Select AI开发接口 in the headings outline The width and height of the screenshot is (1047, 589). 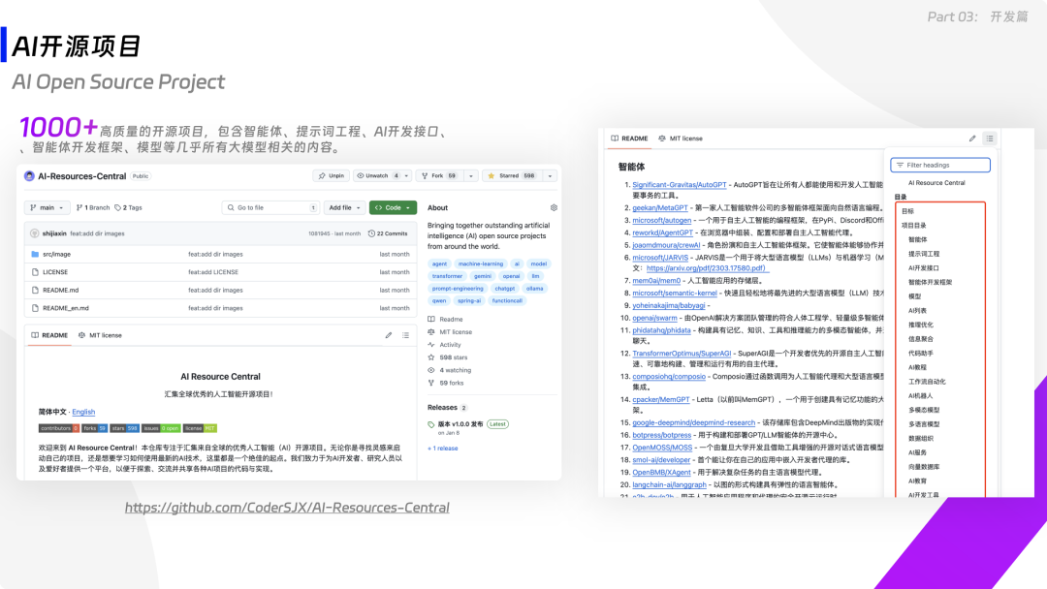coord(924,268)
